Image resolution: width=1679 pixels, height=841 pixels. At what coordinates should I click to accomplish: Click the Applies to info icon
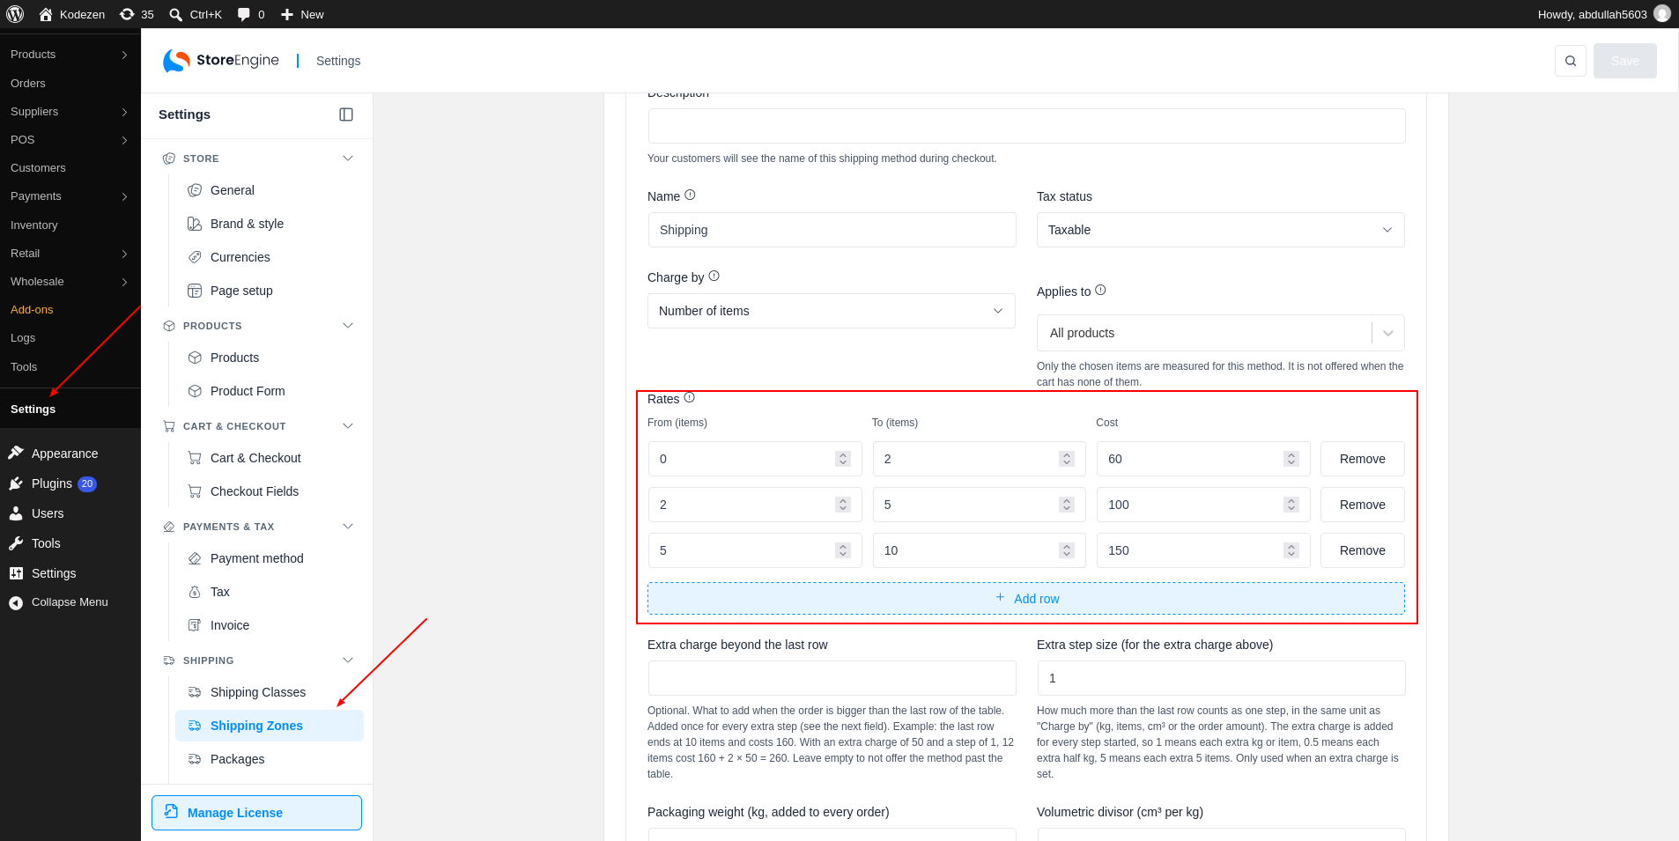pyautogui.click(x=1100, y=290)
